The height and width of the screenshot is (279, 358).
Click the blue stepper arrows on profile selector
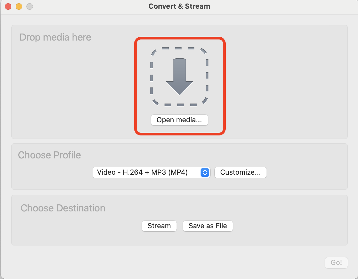pyautogui.click(x=205, y=172)
